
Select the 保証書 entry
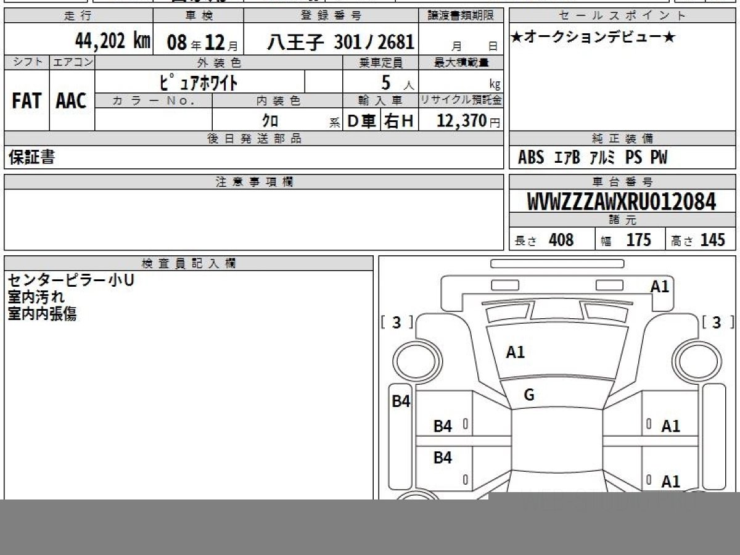tap(31, 157)
